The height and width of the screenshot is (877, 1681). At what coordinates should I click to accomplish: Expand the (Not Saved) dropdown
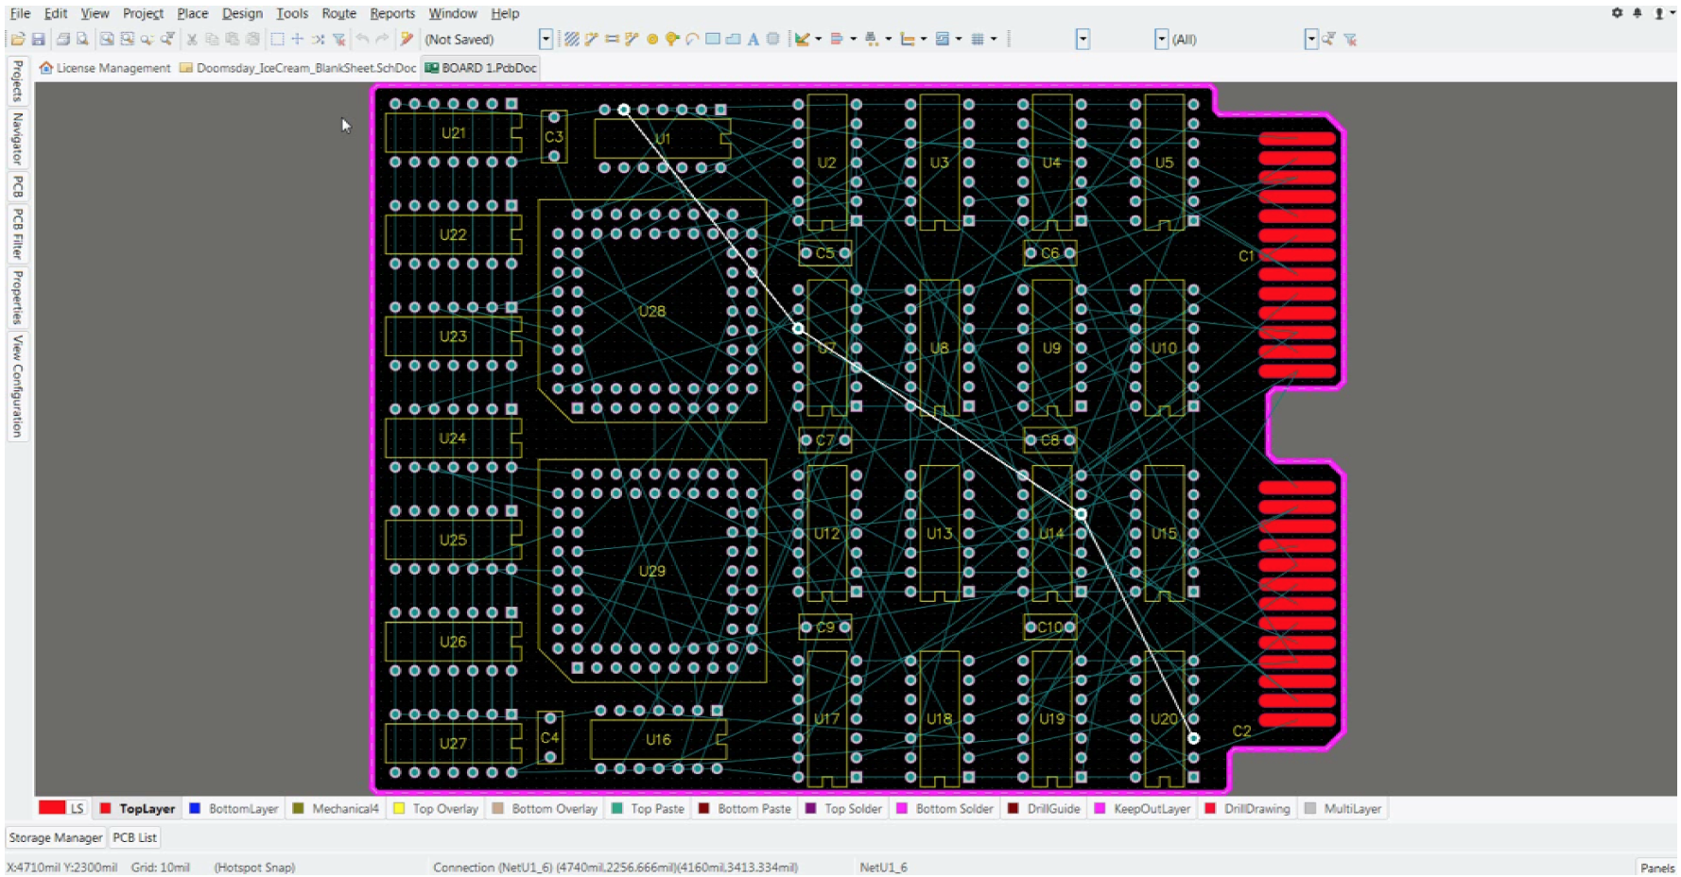coord(546,40)
